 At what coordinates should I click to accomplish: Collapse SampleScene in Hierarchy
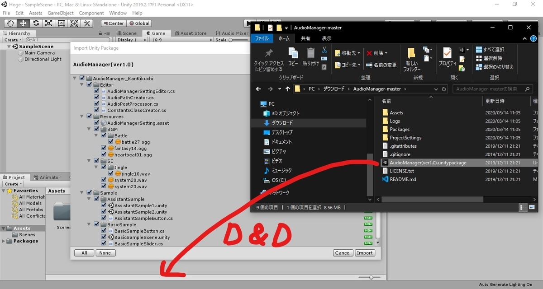coord(9,47)
